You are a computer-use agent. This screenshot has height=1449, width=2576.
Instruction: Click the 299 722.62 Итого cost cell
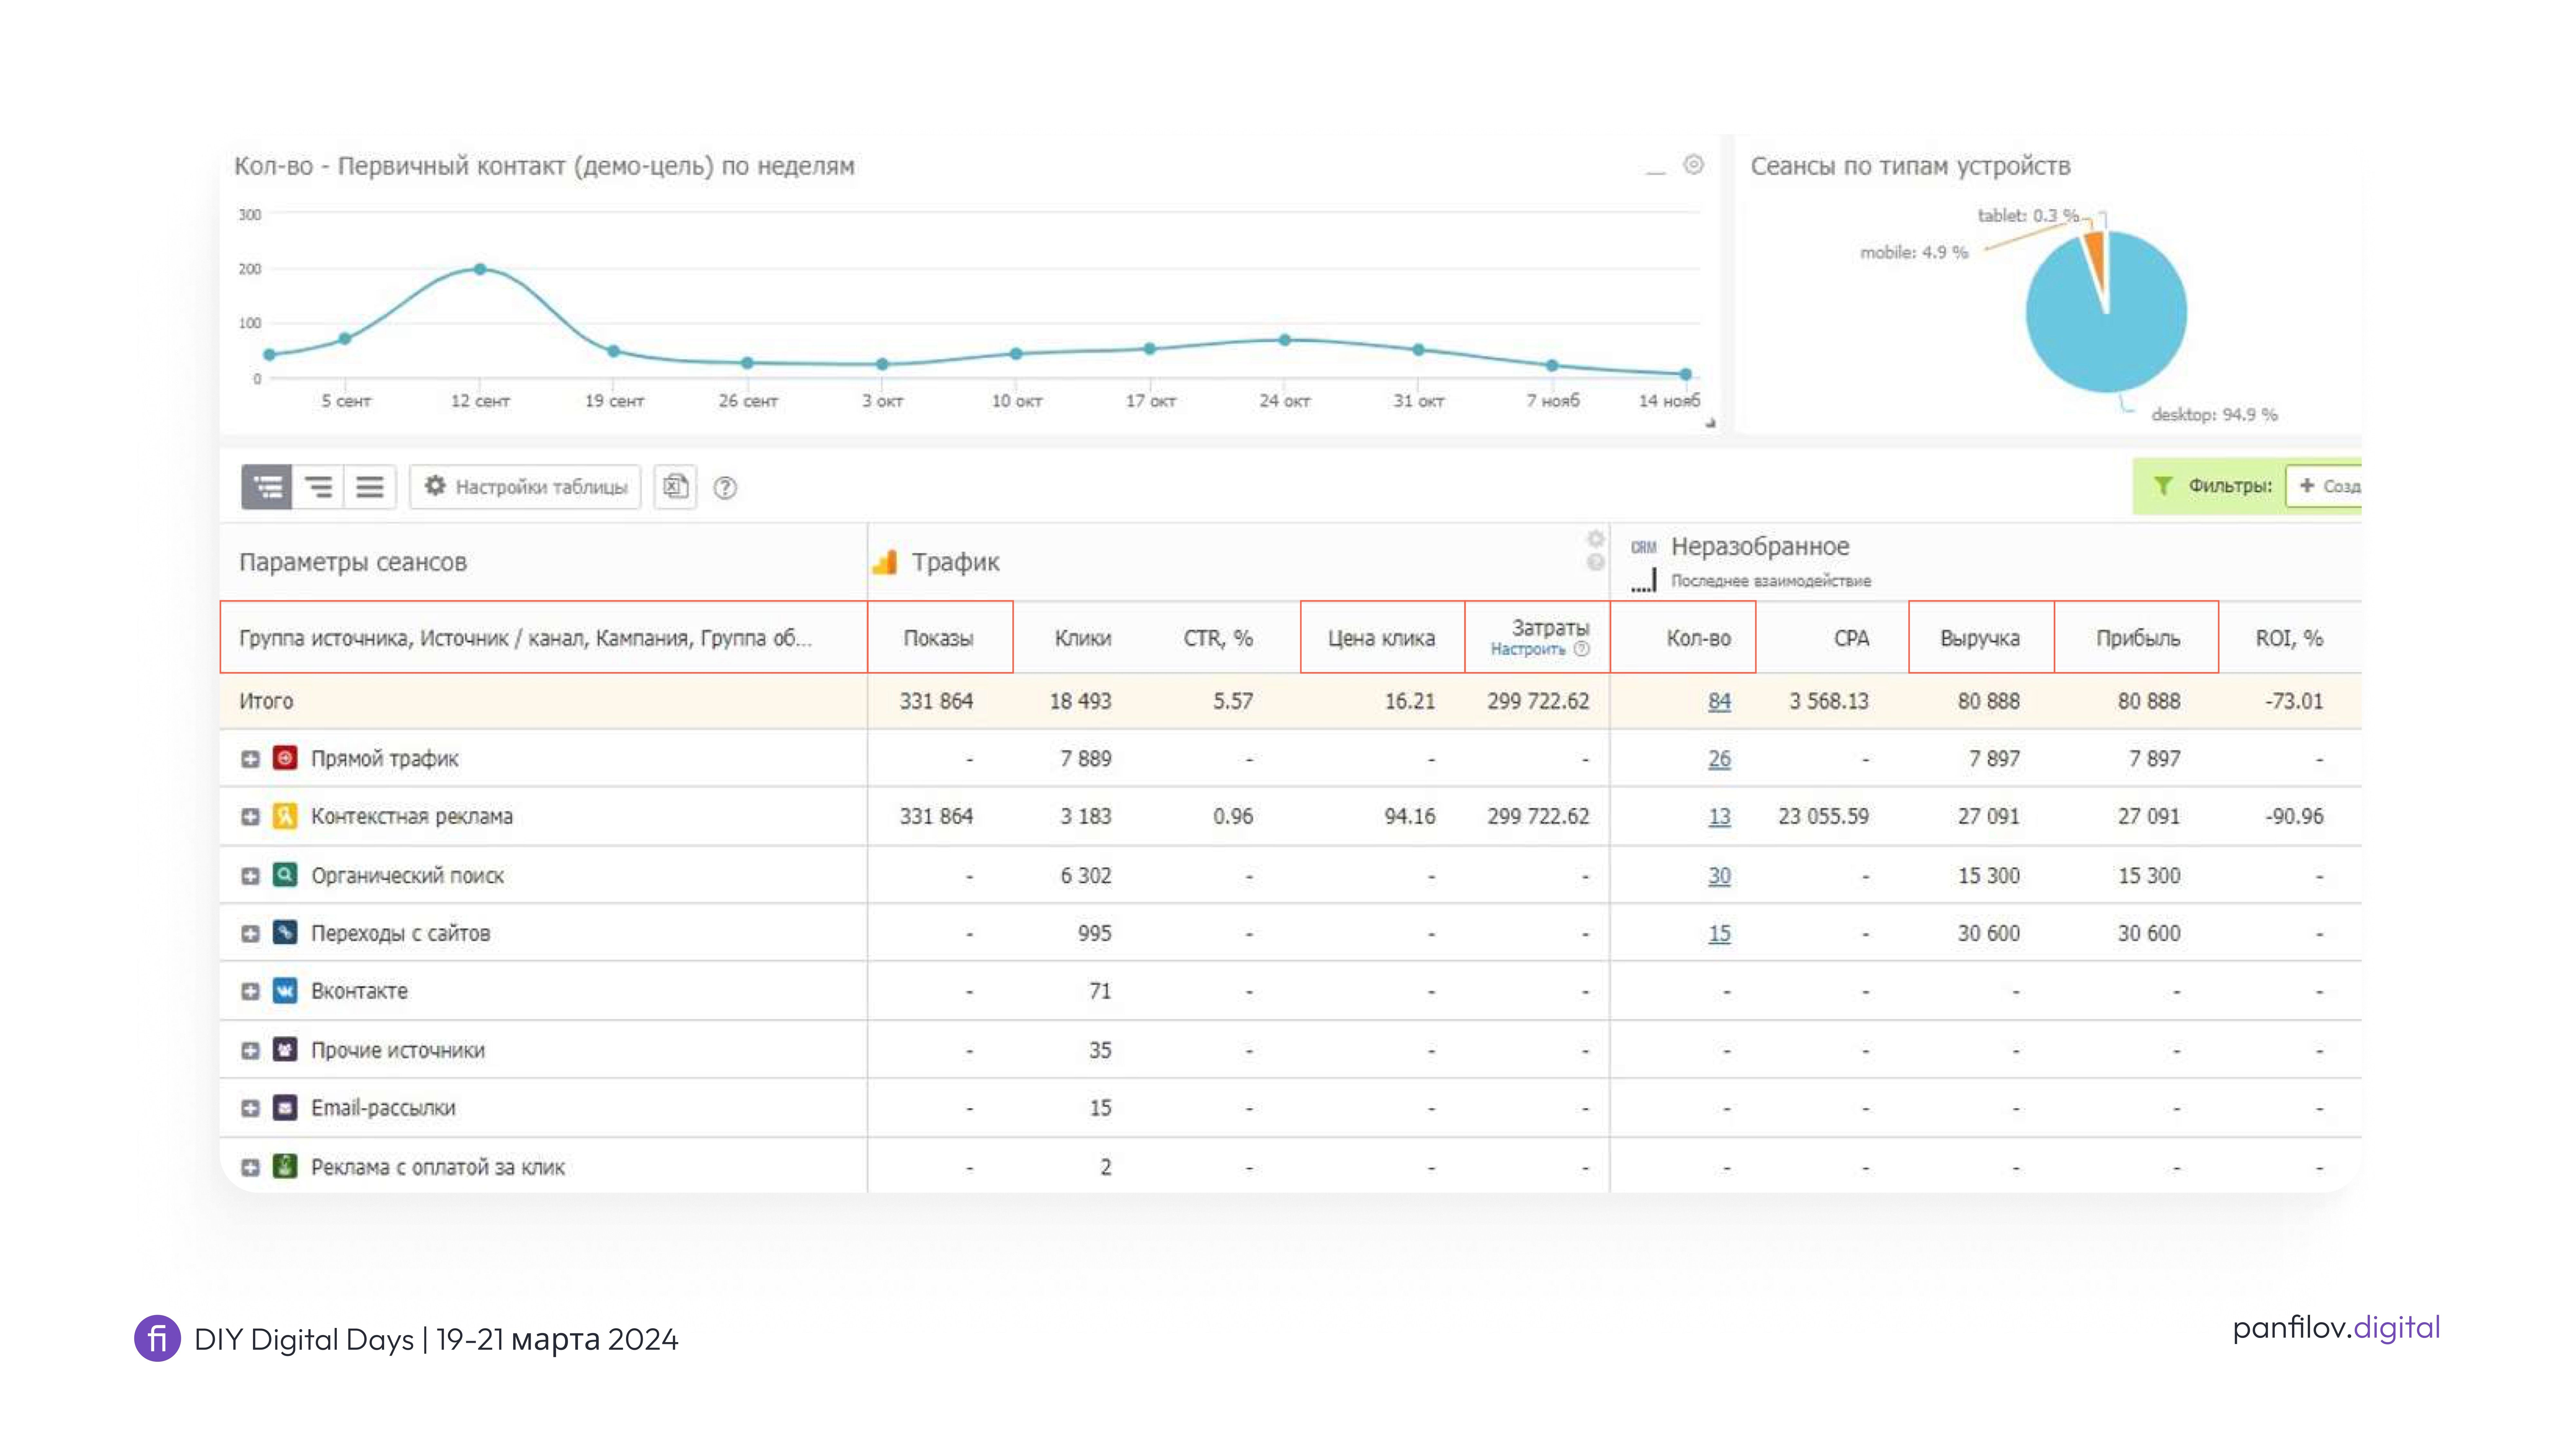tap(1538, 702)
